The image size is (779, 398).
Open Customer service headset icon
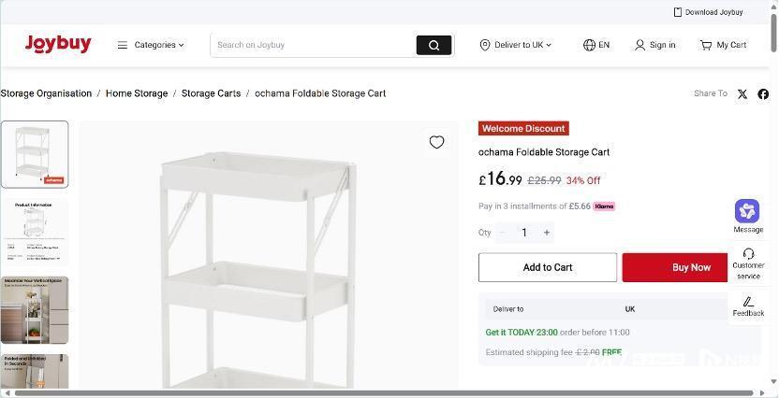point(748,254)
